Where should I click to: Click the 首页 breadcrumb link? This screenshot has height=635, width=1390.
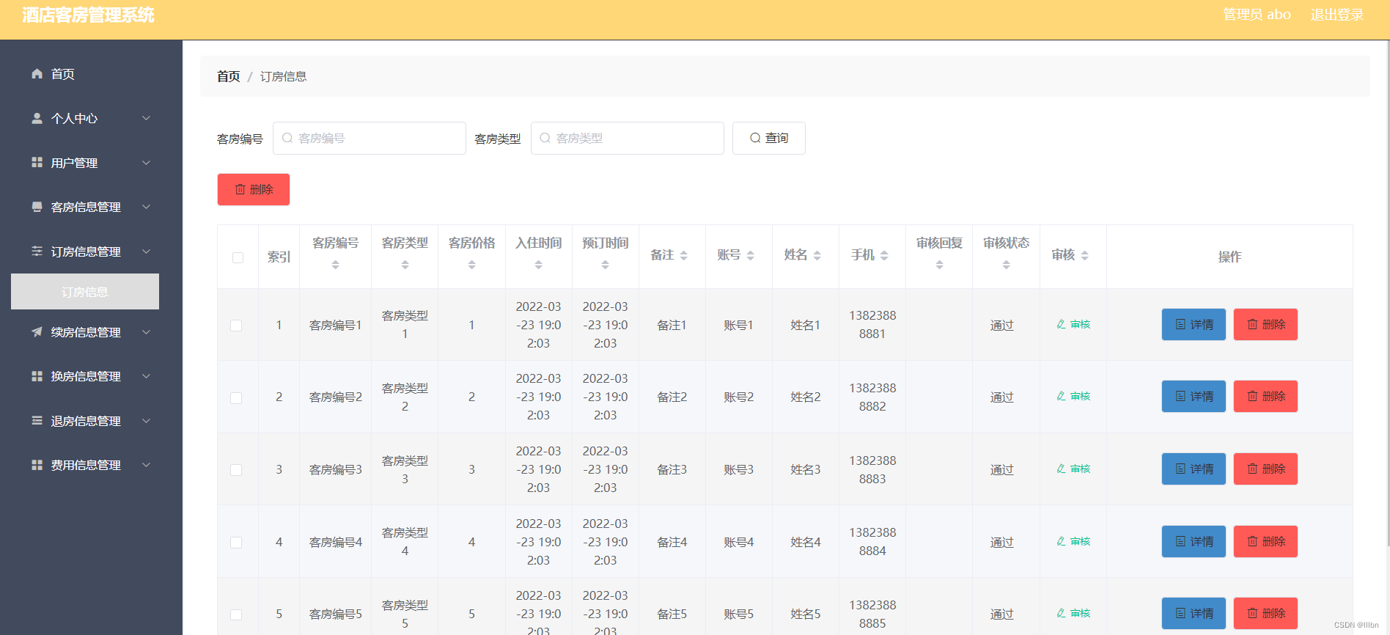click(228, 76)
